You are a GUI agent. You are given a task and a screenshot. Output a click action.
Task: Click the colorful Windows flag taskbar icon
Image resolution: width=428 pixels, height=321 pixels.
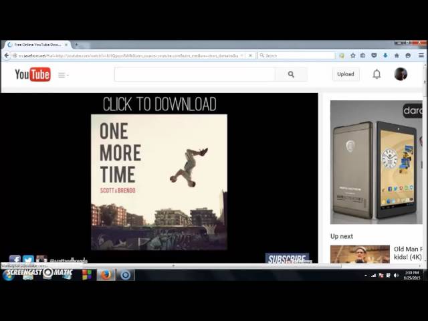87,275
